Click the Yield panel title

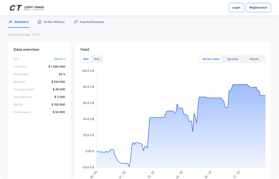85,50
